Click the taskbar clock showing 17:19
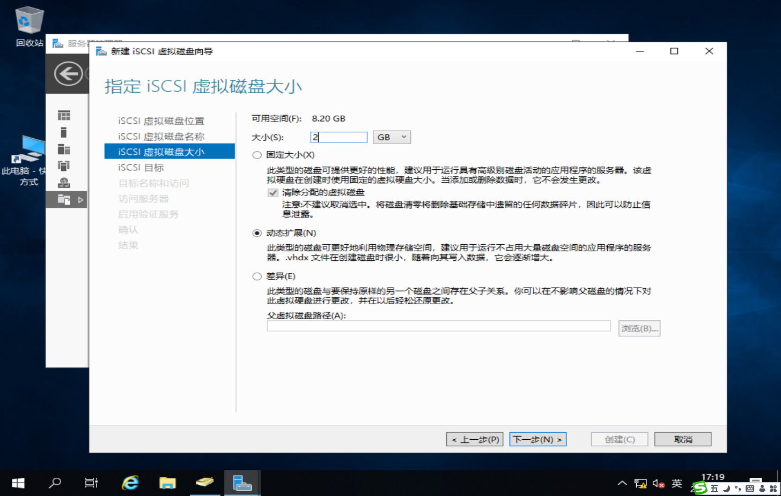The width and height of the screenshot is (781, 496). [713, 477]
